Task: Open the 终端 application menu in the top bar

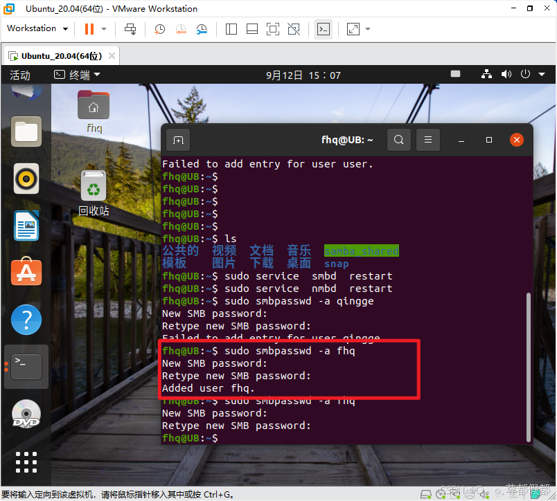Action: pos(77,75)
